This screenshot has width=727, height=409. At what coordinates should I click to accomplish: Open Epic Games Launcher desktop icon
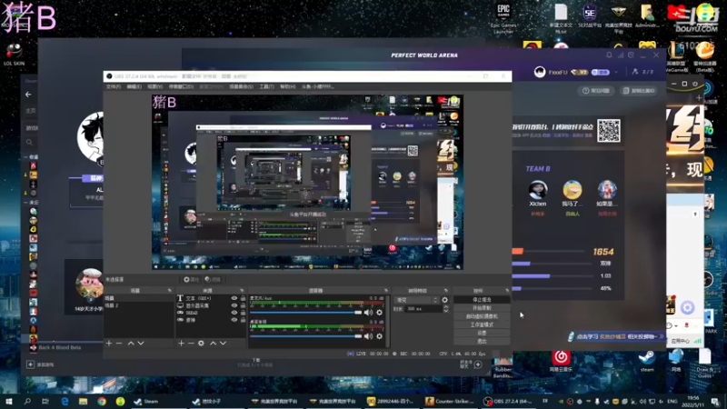click(503, 18)
